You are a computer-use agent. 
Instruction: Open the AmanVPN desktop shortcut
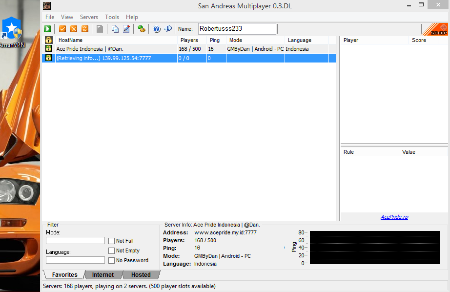click(x=12, y=32)
